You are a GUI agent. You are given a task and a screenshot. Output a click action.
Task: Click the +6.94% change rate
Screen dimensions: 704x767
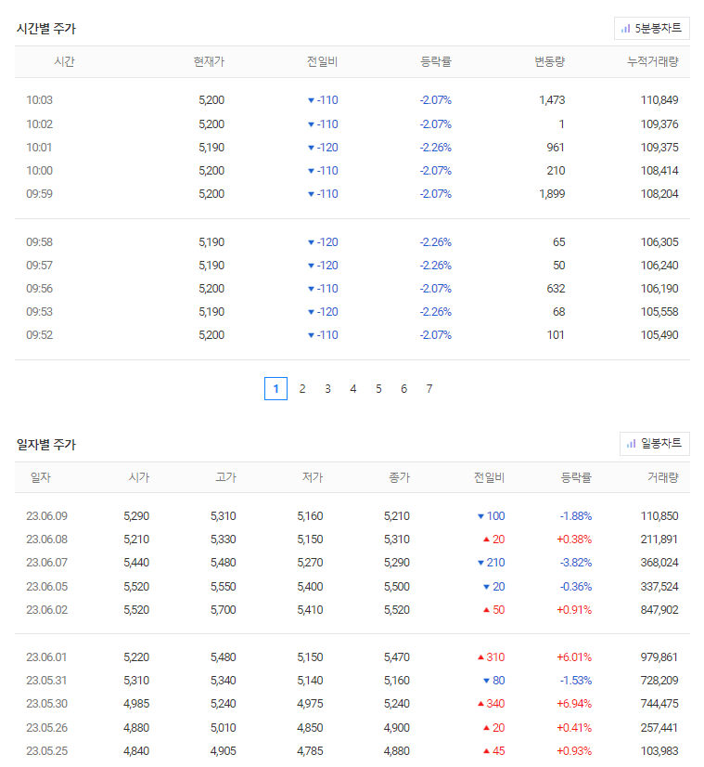click(574, 704)
